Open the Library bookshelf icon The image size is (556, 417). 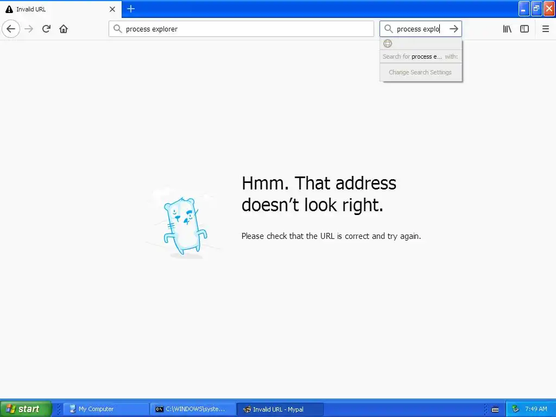click(507, 29)
